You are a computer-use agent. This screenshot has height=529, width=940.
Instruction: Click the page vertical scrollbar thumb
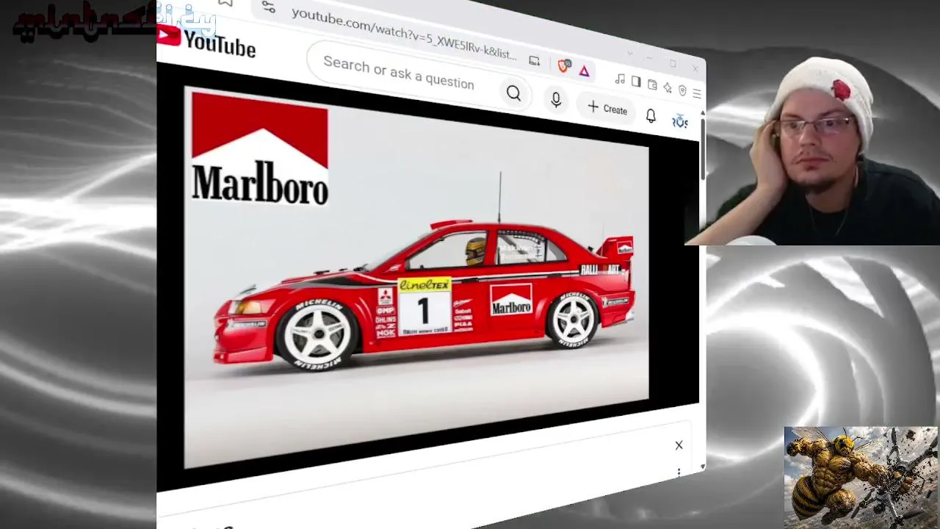point(703,151)
